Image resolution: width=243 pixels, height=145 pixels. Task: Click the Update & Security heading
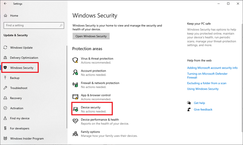pos(16,35)
